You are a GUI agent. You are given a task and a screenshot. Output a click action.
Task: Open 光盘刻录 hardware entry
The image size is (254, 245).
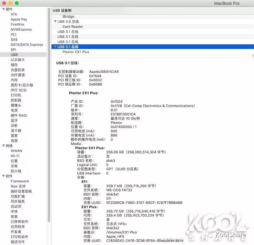tap(18, 70)
